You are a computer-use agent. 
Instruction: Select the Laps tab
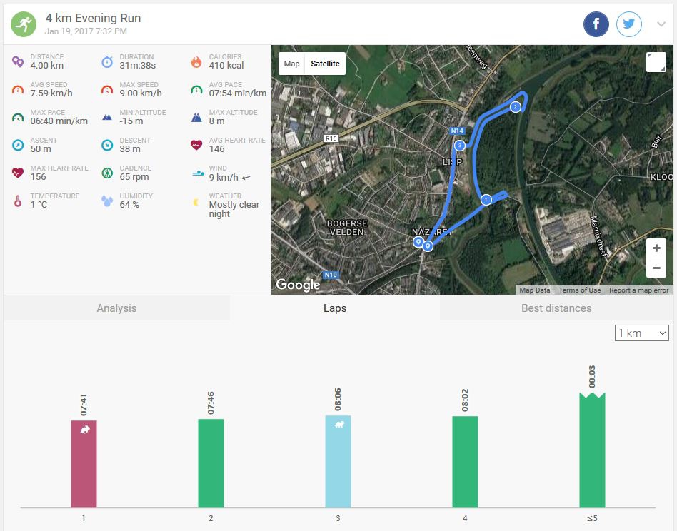pos(335,308)
